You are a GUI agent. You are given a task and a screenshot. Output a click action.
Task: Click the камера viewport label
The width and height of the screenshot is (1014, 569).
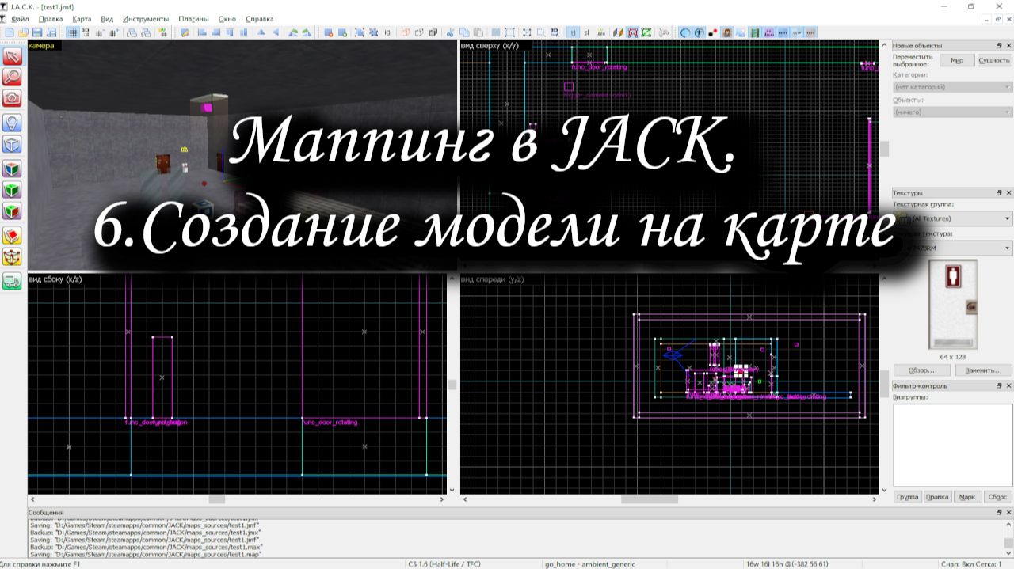click(41, 46)
